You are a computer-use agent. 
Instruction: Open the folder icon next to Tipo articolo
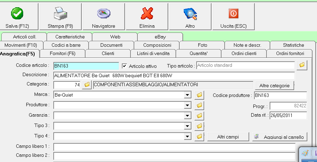302,65
